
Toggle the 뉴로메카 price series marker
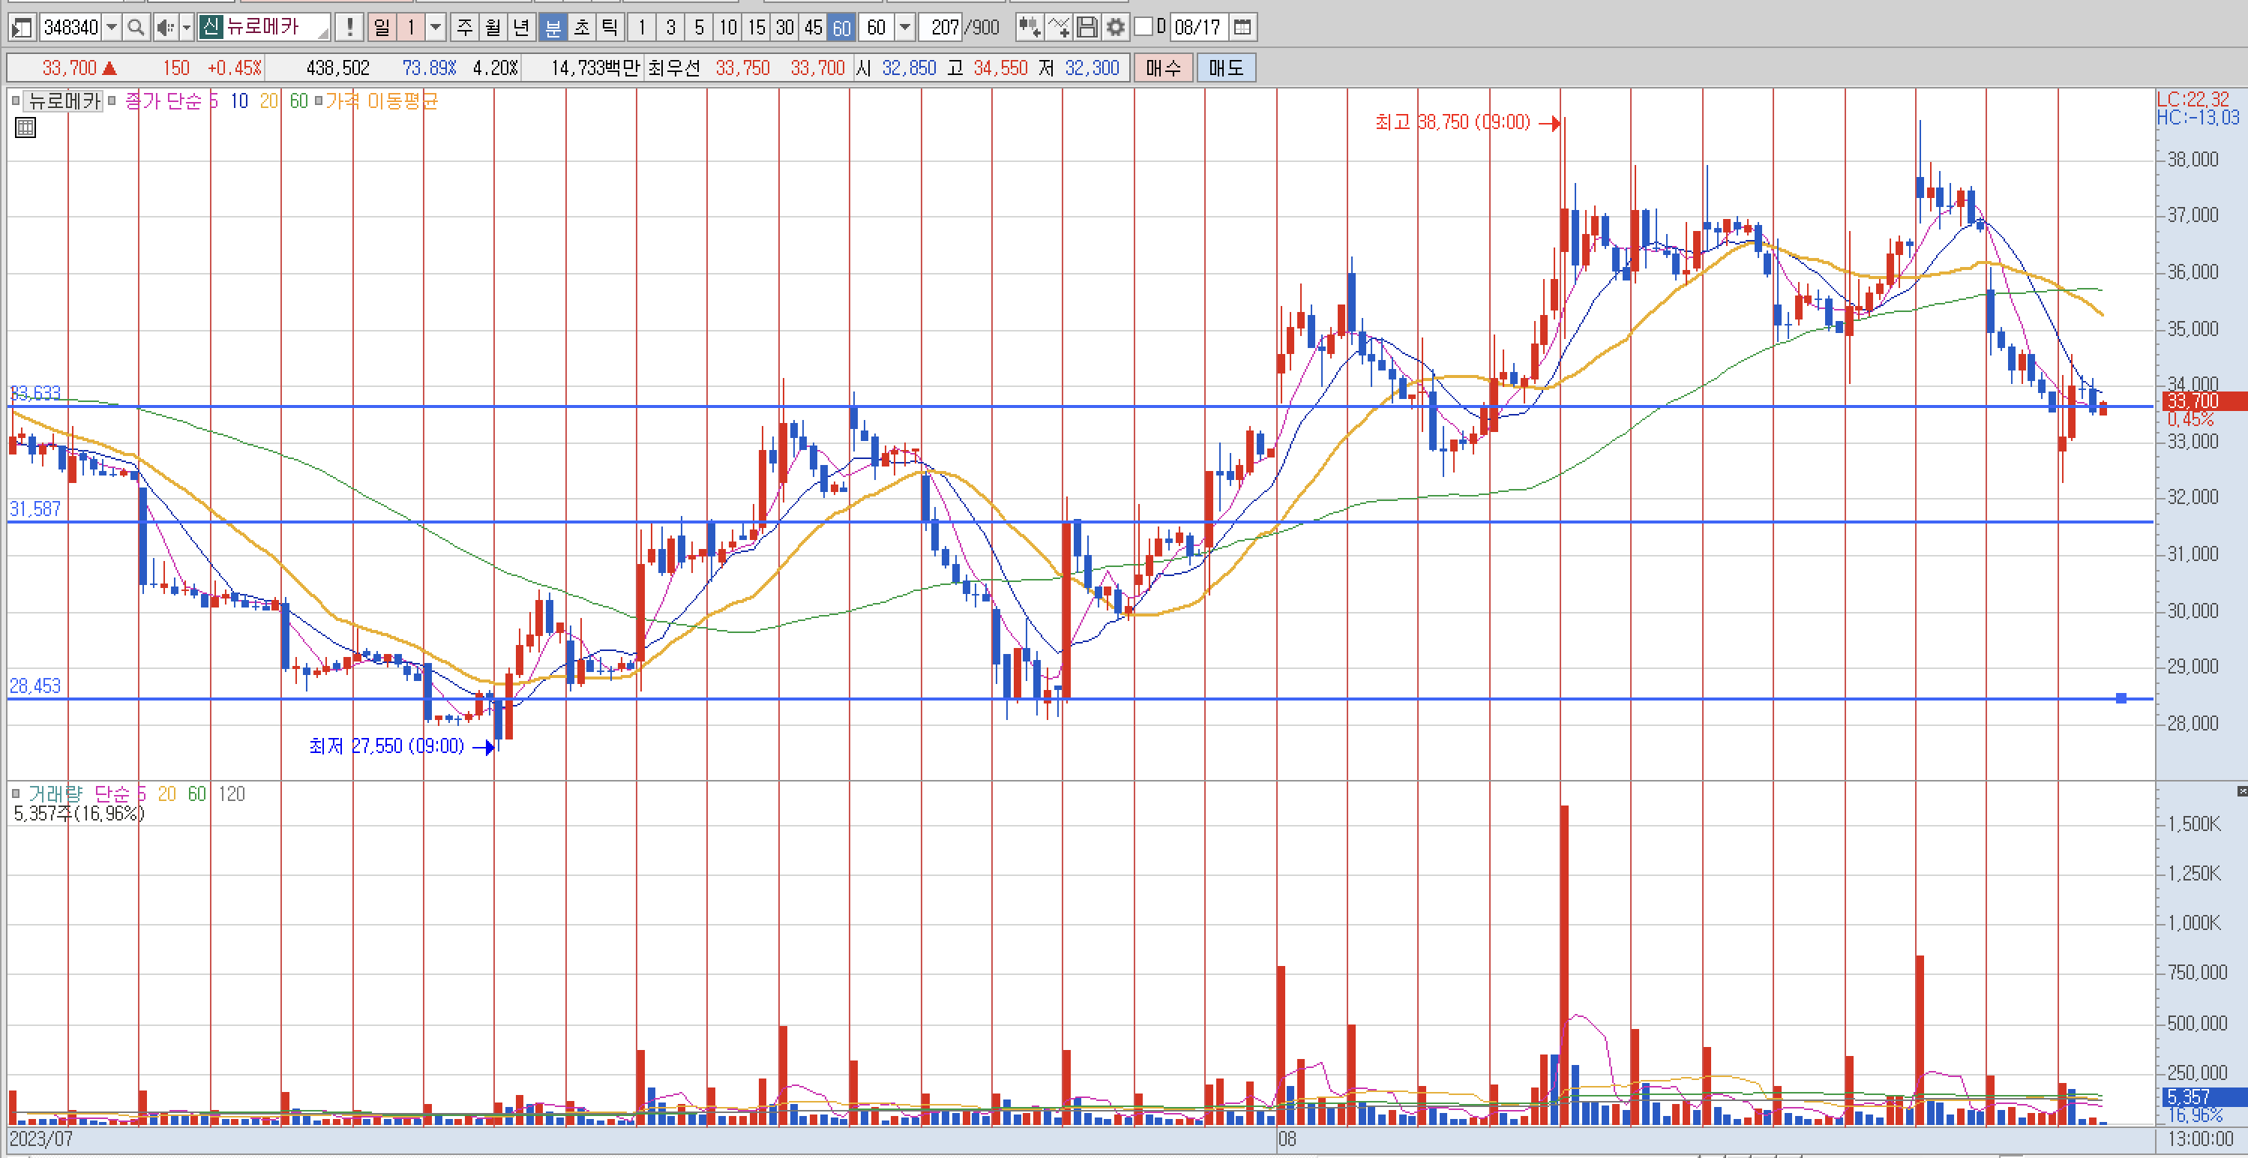point(16,101)
